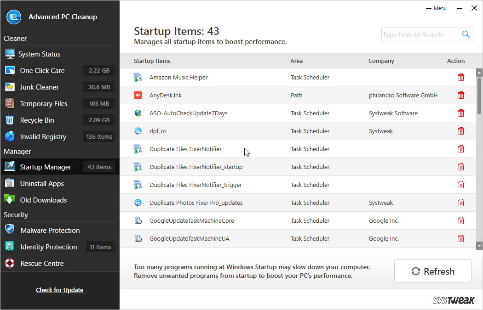Delete Amazon Music Helper startup item

pyautogui.click(x=461, y=77)
